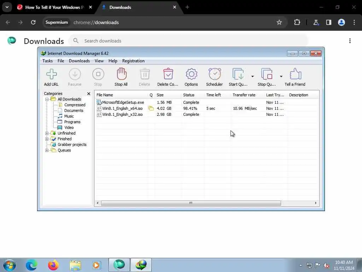The height and width of the screenshot is (272, 362).
Task: Open the Tasks menu
Action: click(x=48, y=61)
